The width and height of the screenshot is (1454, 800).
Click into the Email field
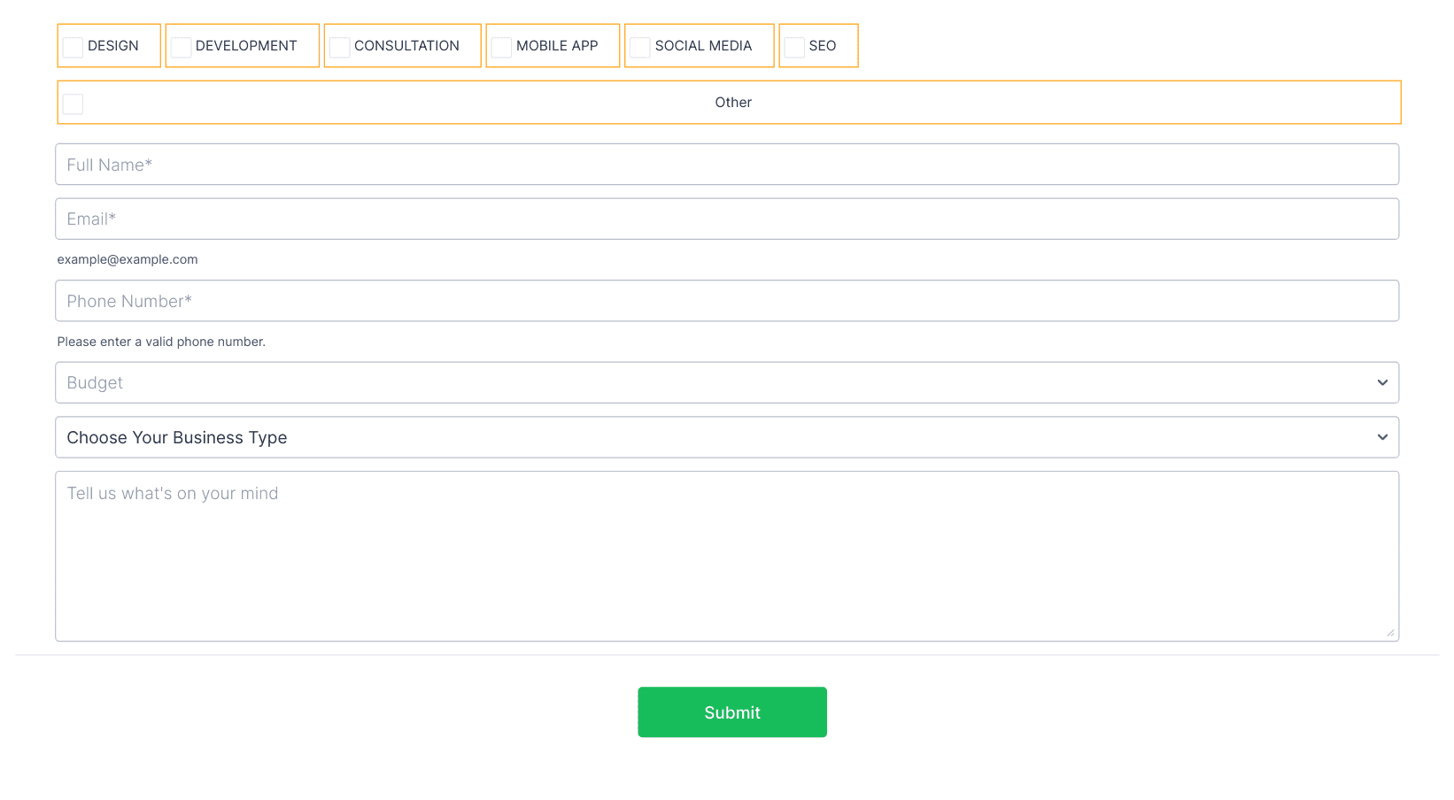point(726,219)
